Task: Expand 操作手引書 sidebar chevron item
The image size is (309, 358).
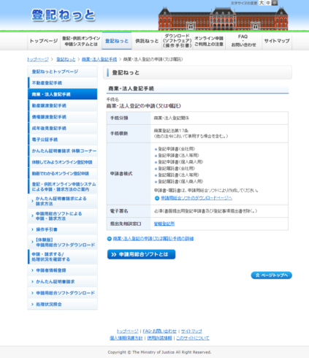Action: (x=63, y=229)
